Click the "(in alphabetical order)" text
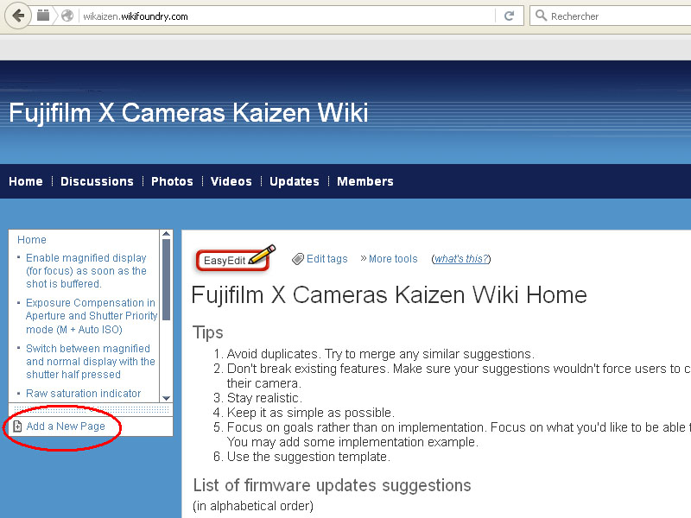Screen dimensions: 691x518 (253, 506)
